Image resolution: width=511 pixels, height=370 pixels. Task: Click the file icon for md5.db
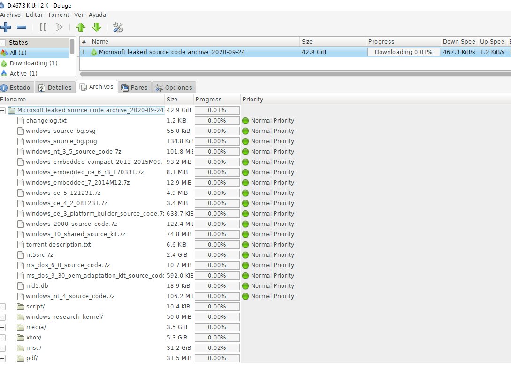point(21,286)
